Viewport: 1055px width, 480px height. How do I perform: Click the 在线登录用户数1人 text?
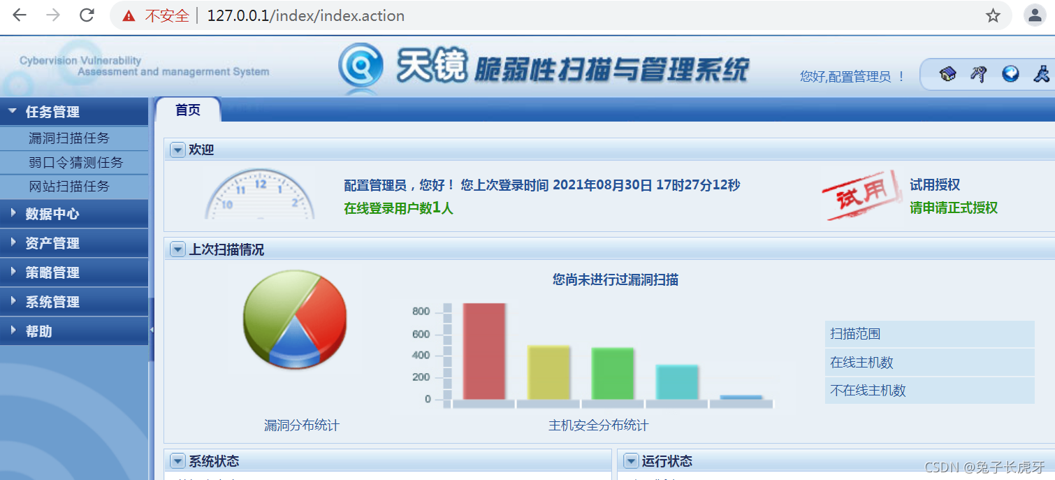pyautogui.click(x=398, y=208)
